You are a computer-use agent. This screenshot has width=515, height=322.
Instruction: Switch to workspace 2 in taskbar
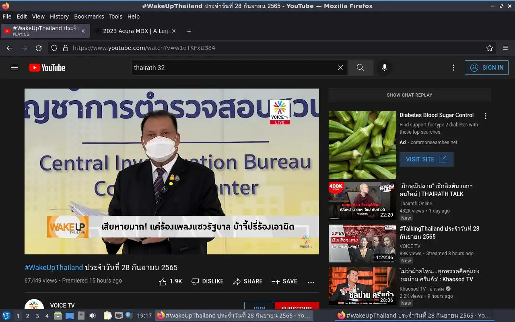pos(27,316)
